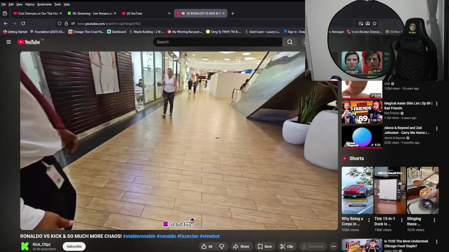Like the video with the thumbs up
Viewport: 449px width, 252px height.
tap(207, 246)
